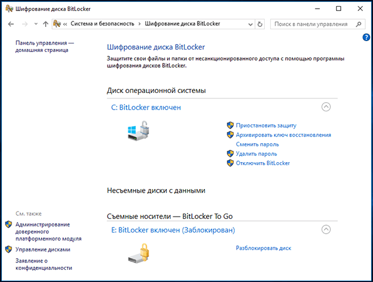Click the locked E: drive padlock icon
This screenshot has height=282, width=373.
(x=139, y=253)
